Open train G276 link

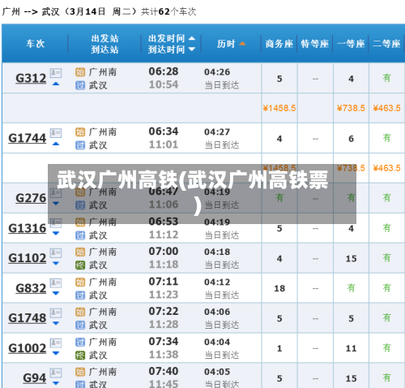point(31,198)
